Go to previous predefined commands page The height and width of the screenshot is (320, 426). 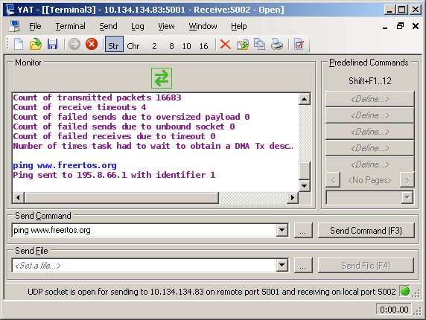[x=333, y=180]
